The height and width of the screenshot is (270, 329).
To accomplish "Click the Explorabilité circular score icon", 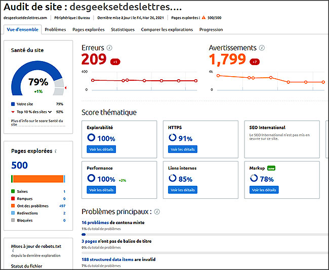I will (x=91, y=138).
